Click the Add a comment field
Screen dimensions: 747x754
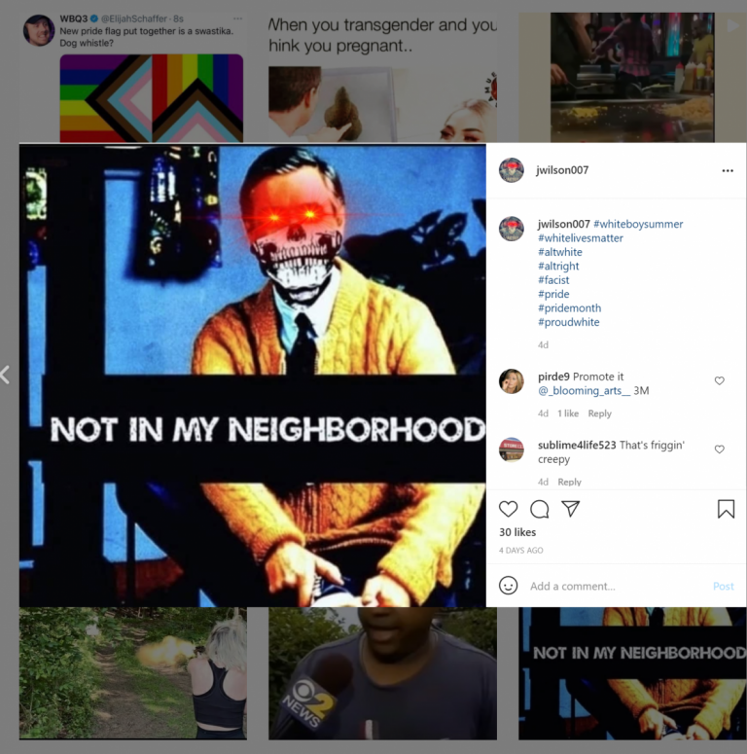[616, 587]
